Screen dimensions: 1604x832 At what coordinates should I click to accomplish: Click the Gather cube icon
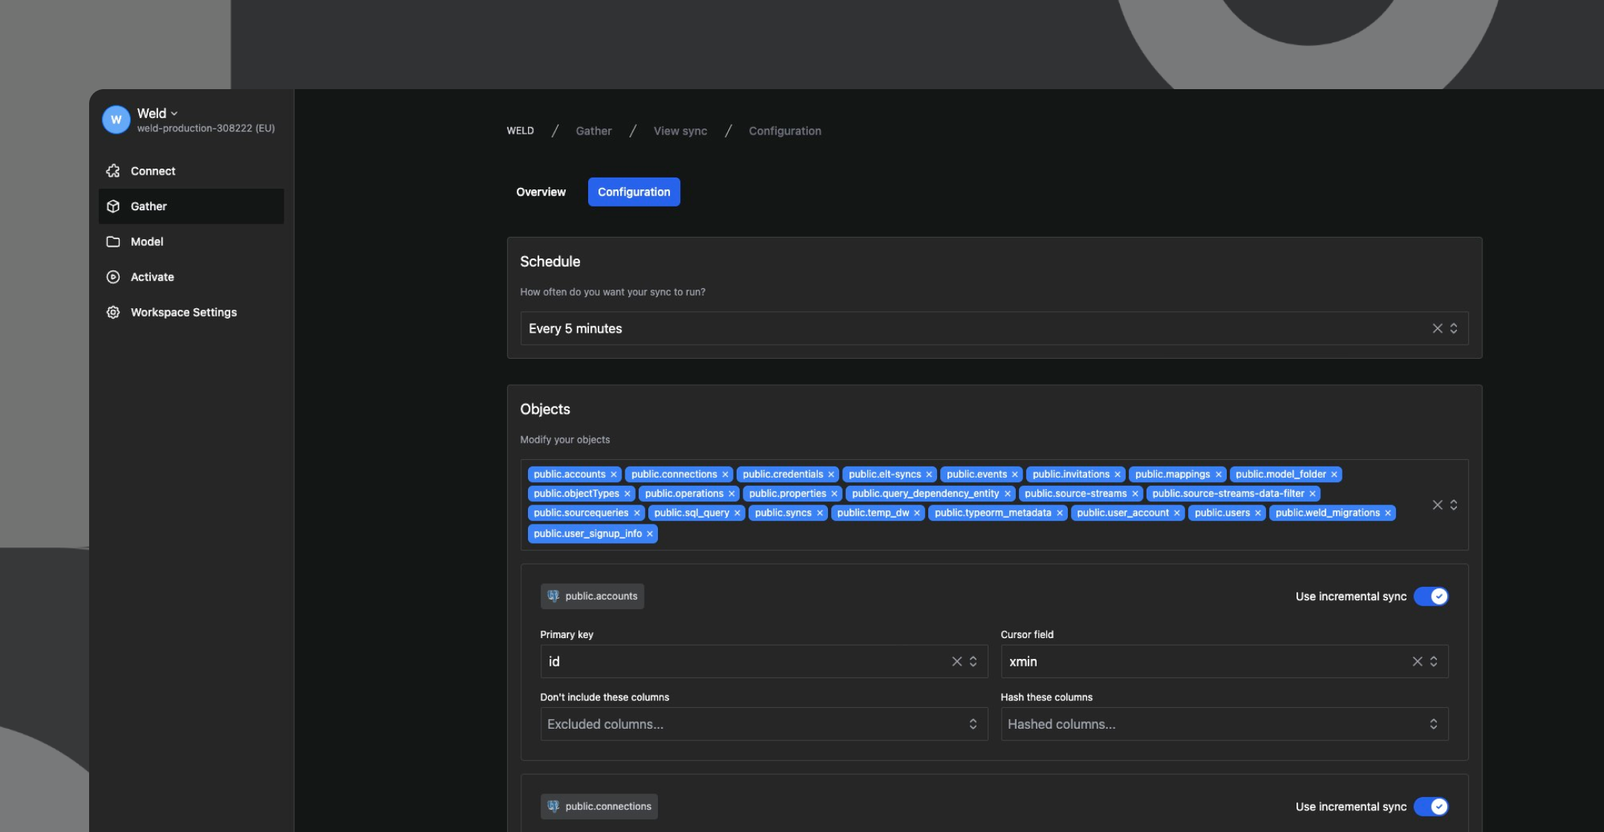click(x=113, y=207)
